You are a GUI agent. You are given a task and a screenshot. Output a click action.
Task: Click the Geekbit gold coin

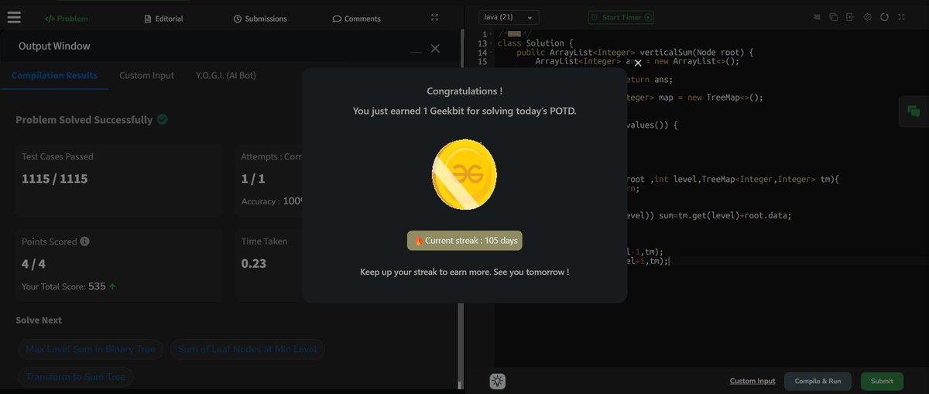[x=464, y=174]
